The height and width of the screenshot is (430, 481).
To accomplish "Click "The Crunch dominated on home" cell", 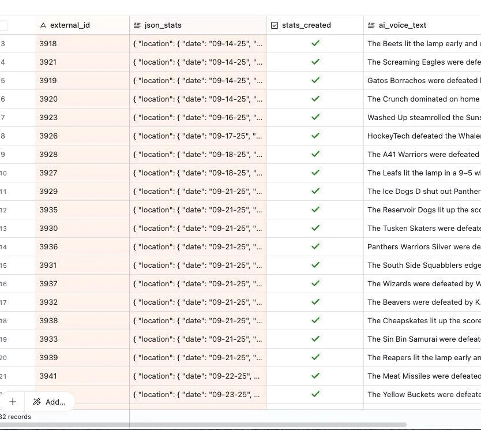I will [x=422, y=99].
